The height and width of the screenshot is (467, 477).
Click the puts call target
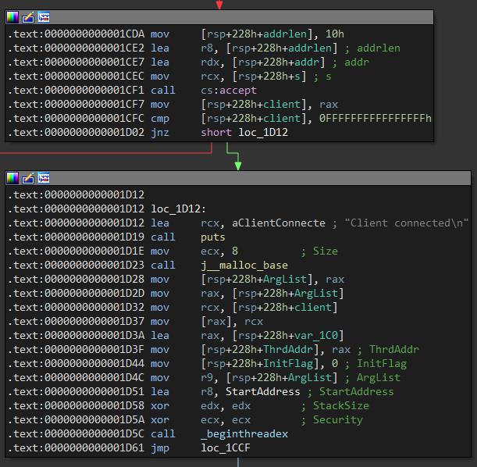pos(213,237)
